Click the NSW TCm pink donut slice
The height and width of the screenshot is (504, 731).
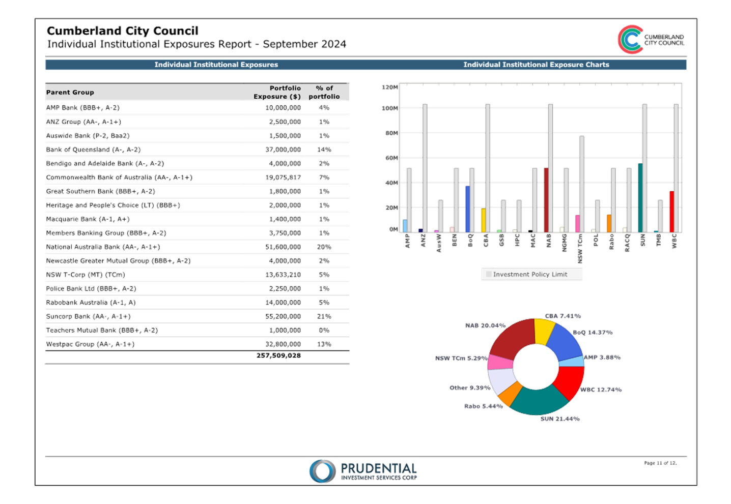(x=500, y=362)
